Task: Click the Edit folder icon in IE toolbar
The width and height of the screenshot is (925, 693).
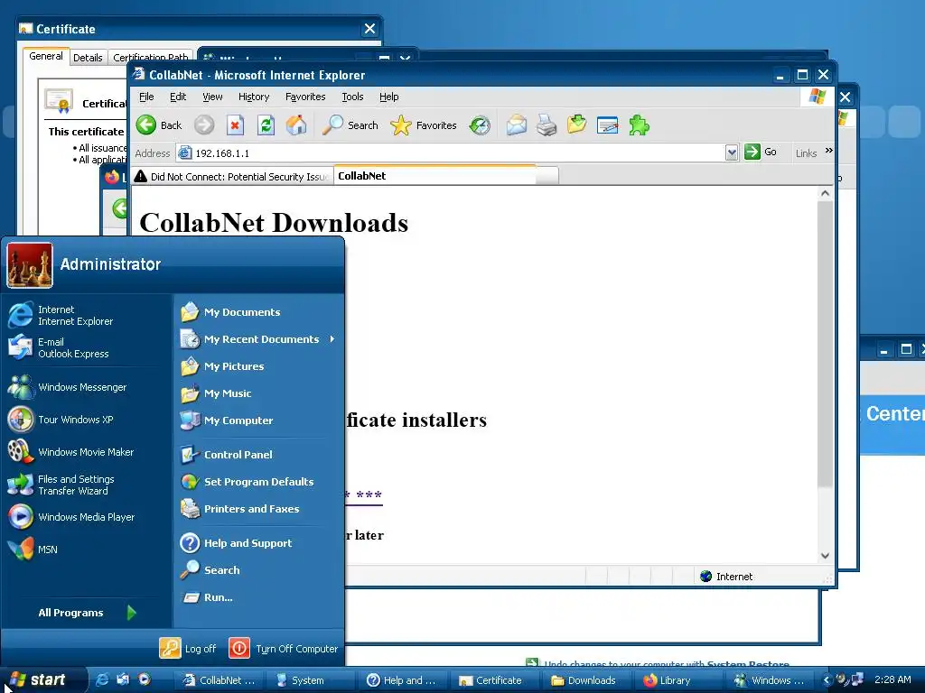Action: point(577,125)
